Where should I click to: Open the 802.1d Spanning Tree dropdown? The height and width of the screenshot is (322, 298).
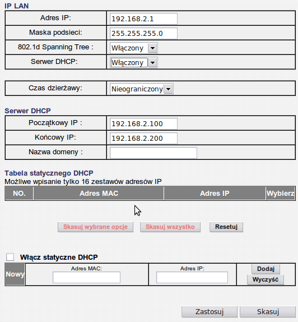(x=134, y=48)
